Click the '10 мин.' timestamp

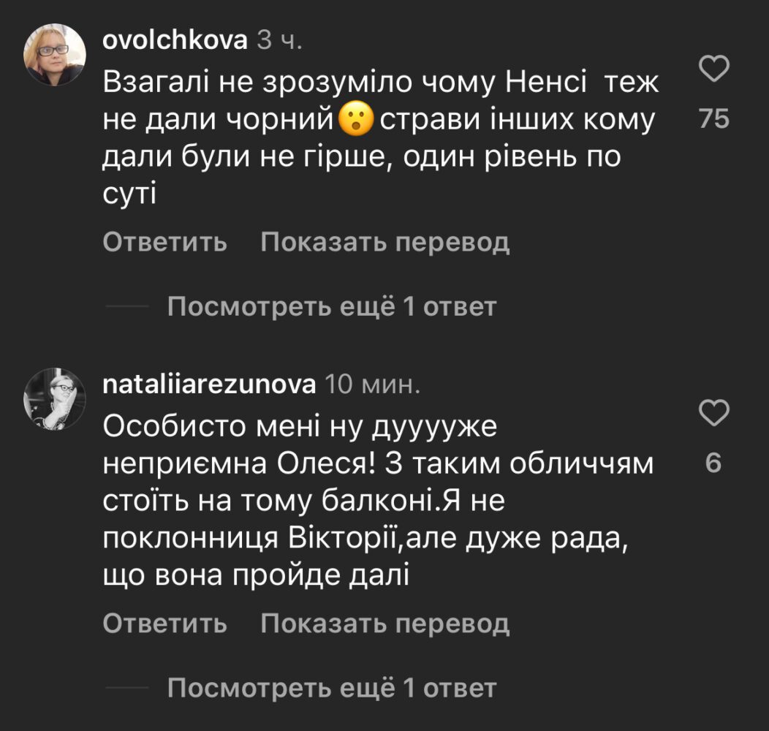pos(371,384)
